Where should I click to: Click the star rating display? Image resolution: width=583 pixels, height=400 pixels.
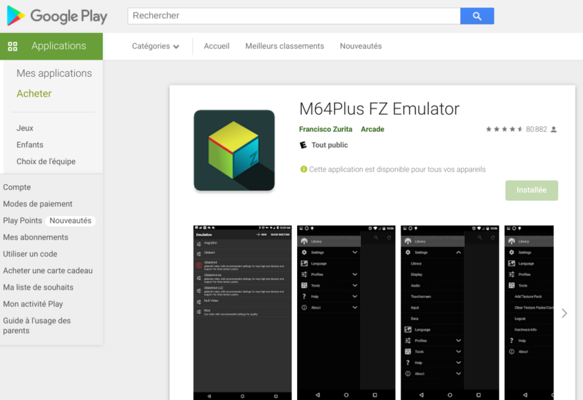point(505,129)
